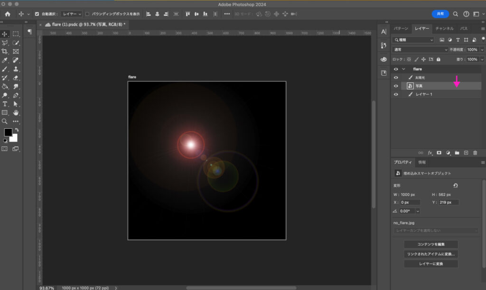
Task: Switch to the チャンネル tab
Action: coord(444,29)
